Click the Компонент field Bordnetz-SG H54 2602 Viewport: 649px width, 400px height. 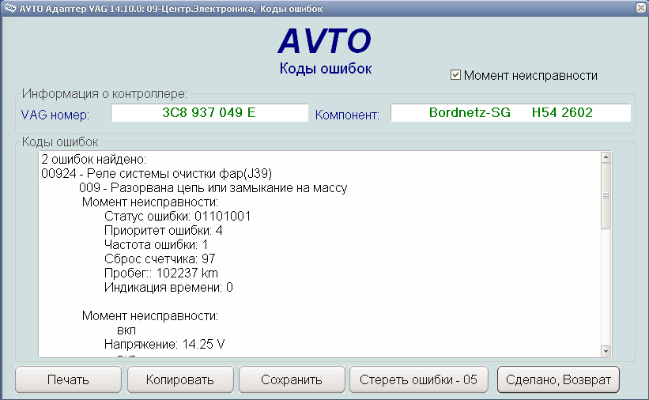click(x=511, y=112)
